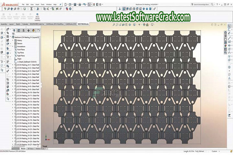
Task: Click the Previous View icon in view toolbar
Action: tap(120, 25)
